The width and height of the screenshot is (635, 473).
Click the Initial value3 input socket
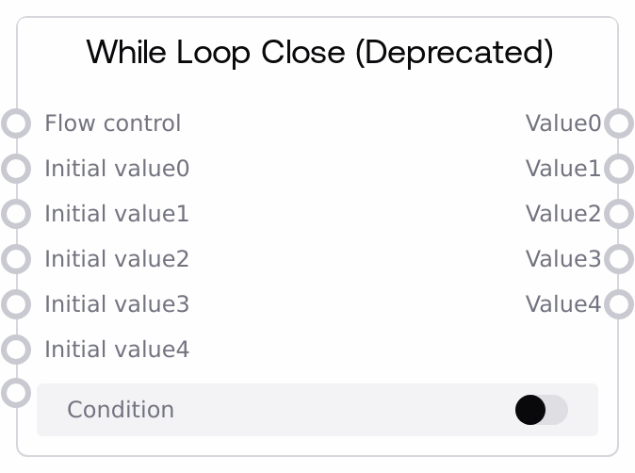pyautogui.click(x=16, y=304)
